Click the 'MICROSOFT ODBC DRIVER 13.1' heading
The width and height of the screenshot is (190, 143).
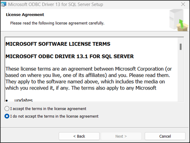click(x=70, y=56)
